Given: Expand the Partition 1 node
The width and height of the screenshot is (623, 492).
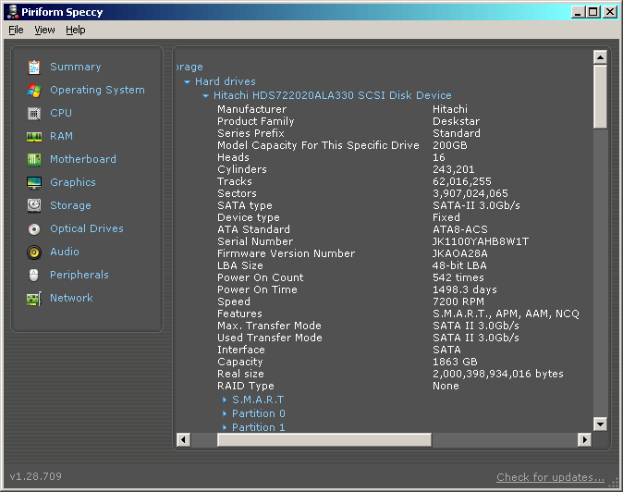Looking at the screenshot, I should pyautogui.click(x=225, y=427).
